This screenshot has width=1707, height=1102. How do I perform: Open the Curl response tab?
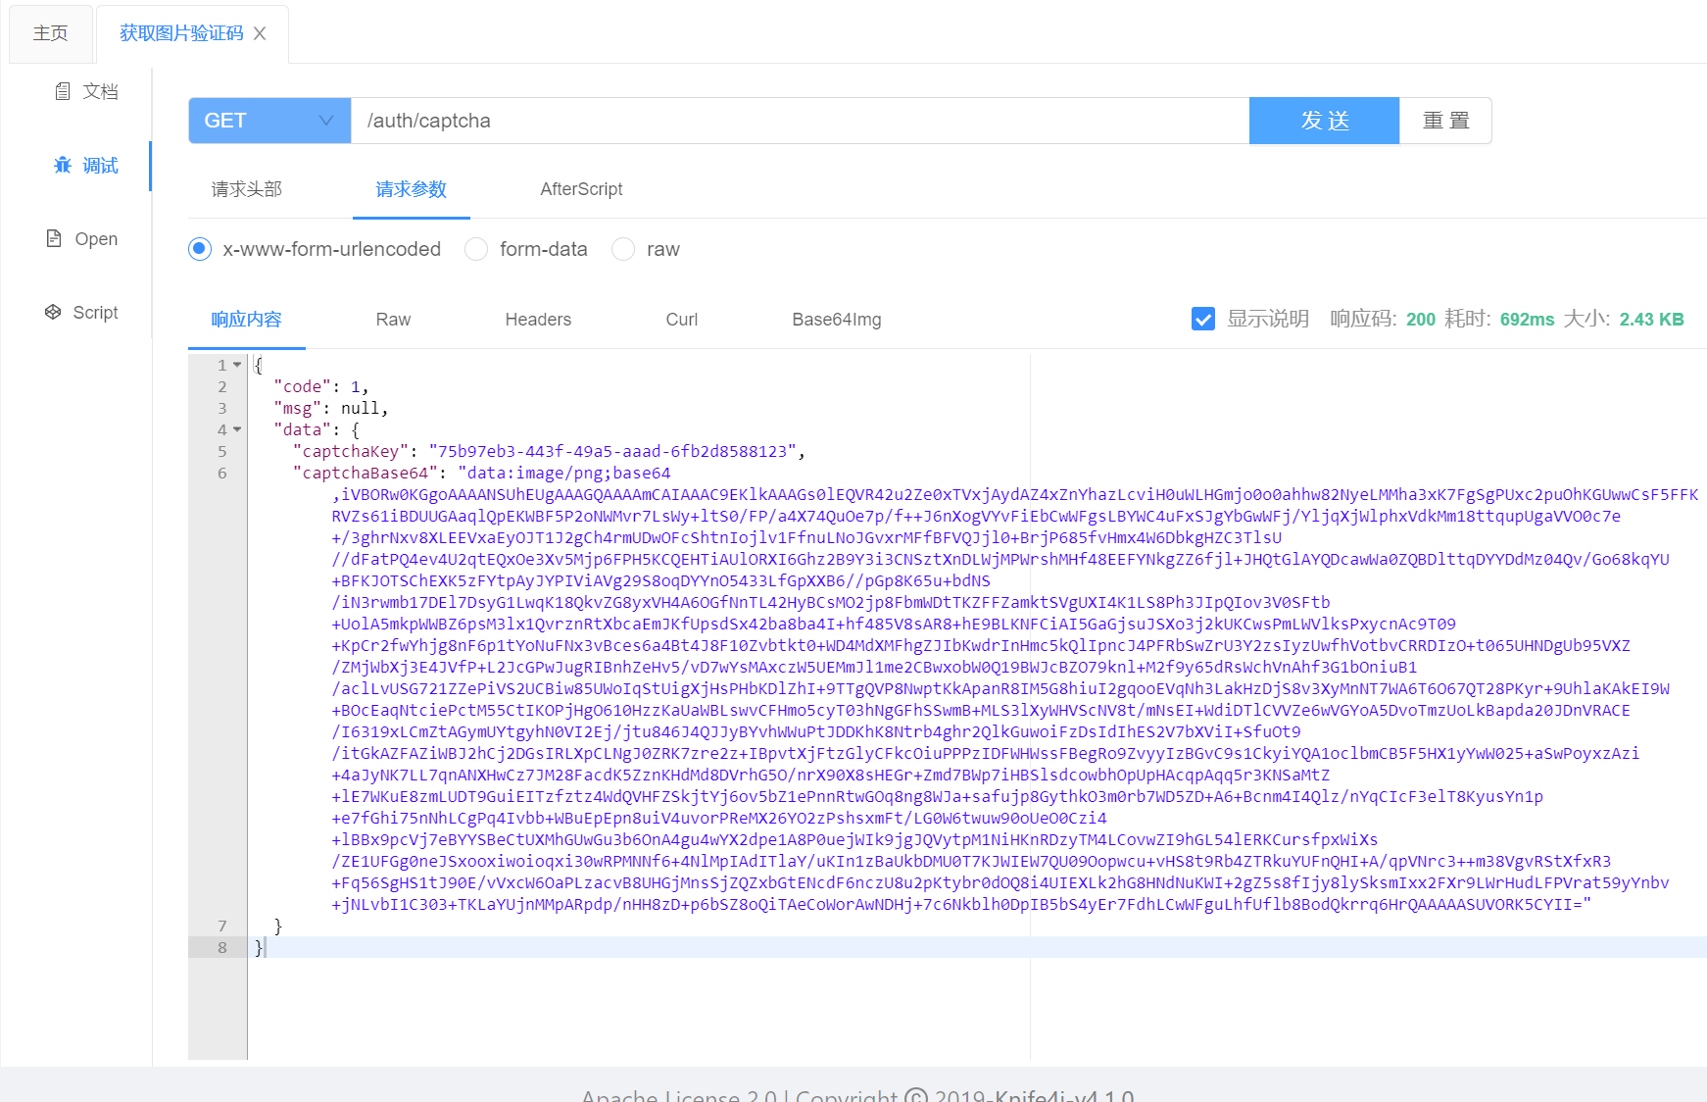pyautogui.click(x=682, y=320)
